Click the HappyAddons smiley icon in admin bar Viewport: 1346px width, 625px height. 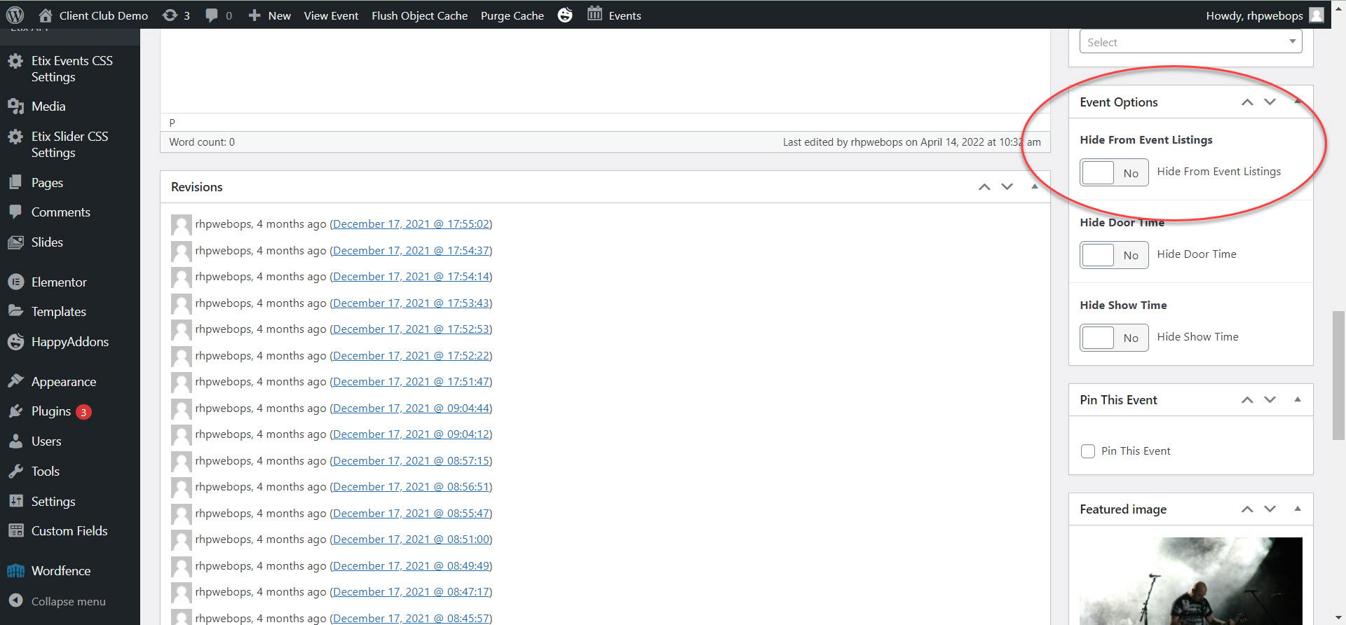pos(565,15)
